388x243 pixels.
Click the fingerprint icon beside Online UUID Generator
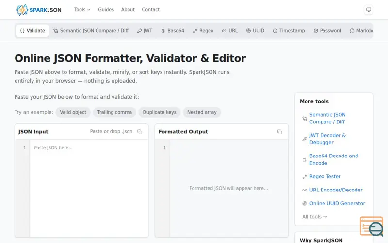(x=305, y=204)
